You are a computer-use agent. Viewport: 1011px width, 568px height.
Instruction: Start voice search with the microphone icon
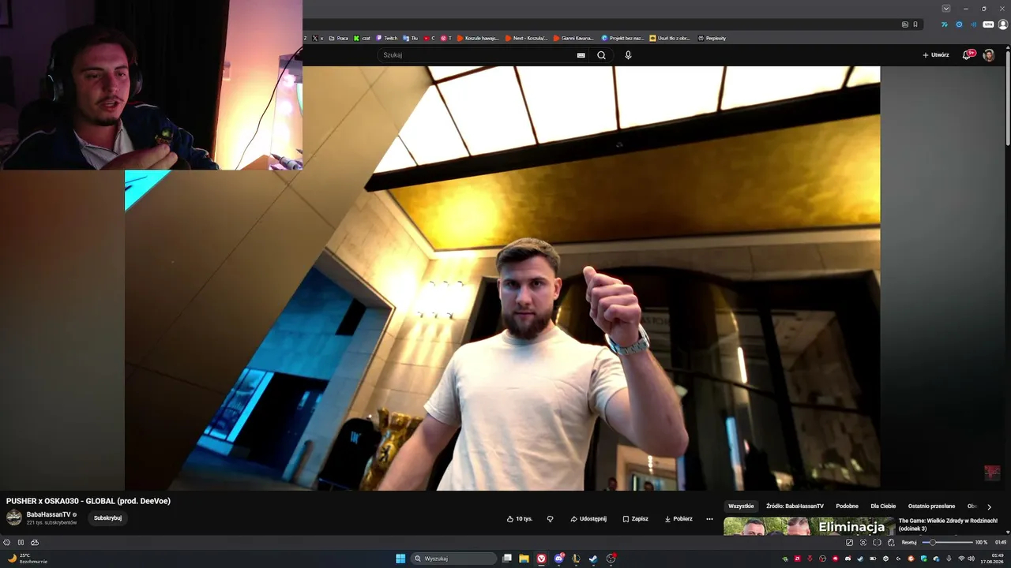coord(628,55)
